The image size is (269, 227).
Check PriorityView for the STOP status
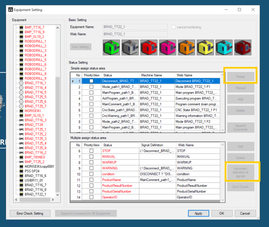pos(91,151)
